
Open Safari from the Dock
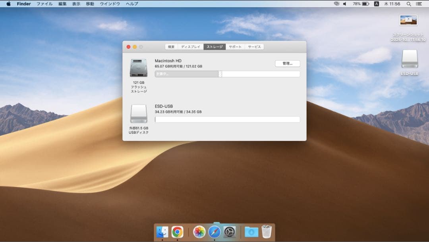click(214, 232)
